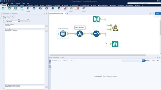Choose the Formula tool in the palette

point(40,8)
